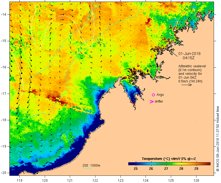This screenshot has width=221, height=183.
Task: Click the longitude label 124
Action: pos(146,181)
